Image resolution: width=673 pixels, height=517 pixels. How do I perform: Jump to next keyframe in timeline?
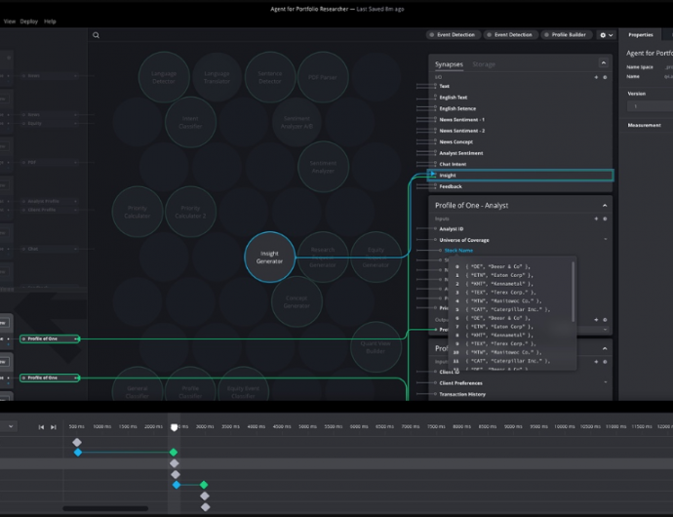54,427
